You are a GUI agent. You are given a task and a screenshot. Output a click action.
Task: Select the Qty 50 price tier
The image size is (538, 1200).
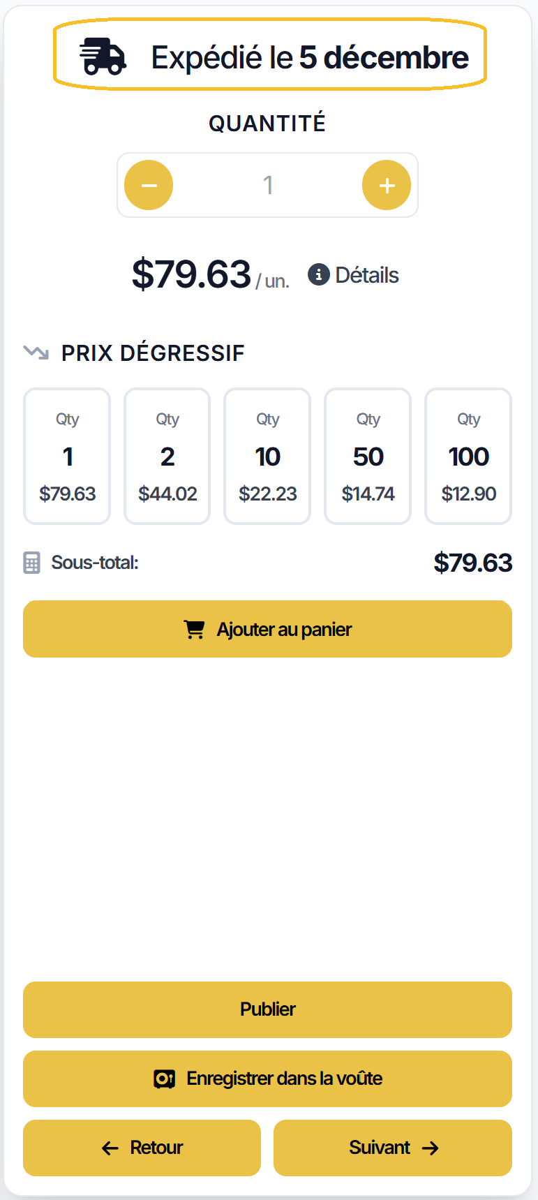[368, 456]
